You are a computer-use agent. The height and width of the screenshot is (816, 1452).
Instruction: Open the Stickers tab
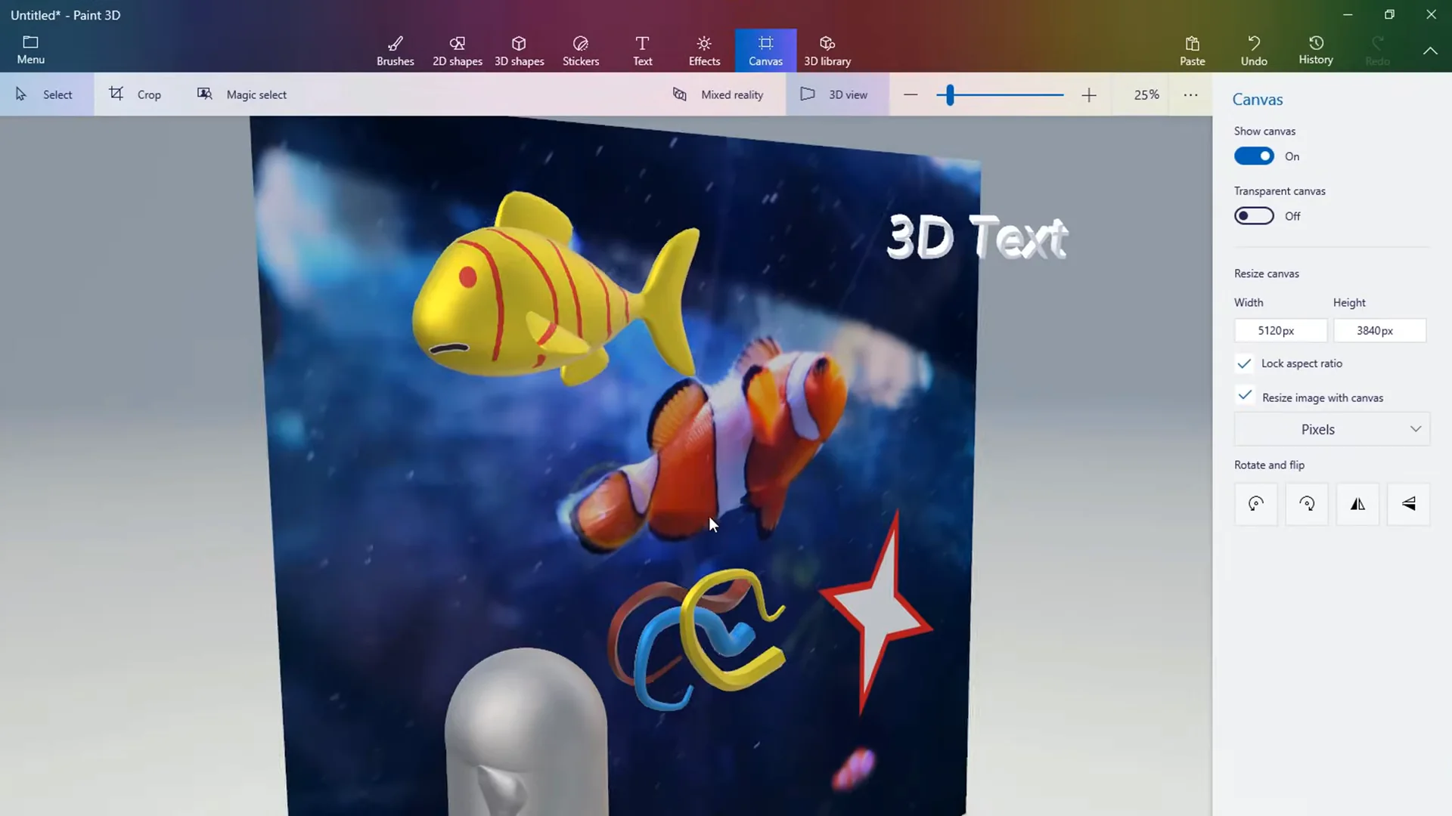pyautogui.click(x=580, y=51)
